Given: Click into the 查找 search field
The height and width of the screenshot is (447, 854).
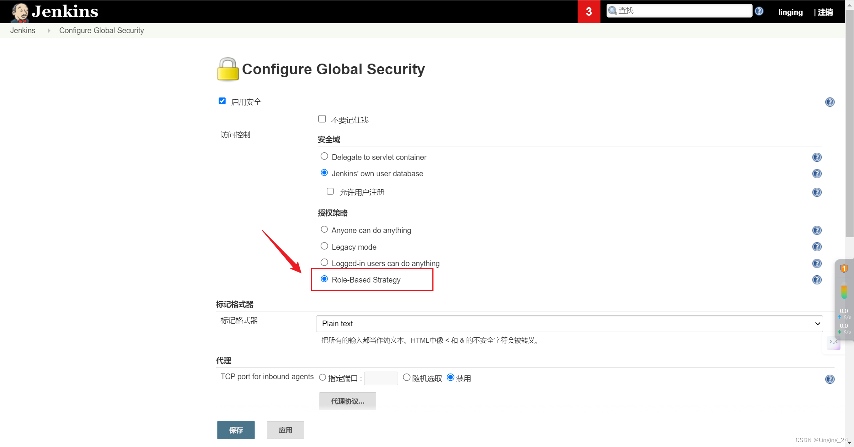Looking at the screenshot, I should (679, 11).
